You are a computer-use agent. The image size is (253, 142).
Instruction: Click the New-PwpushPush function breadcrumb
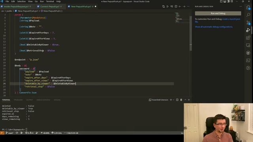(x=51, y=11)
